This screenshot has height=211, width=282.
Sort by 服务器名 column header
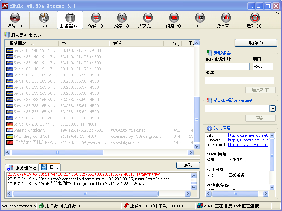pos(32,44)
